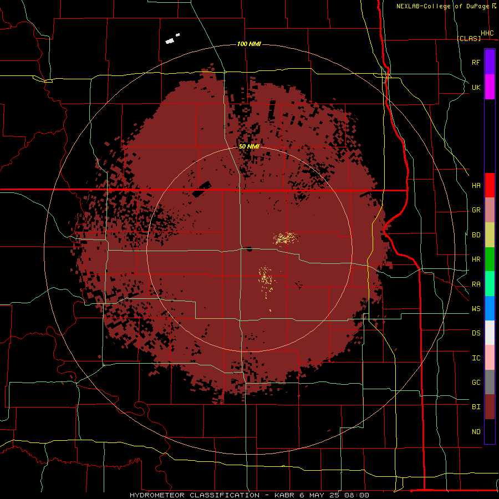Viewport: 499px width, 499px height.
Task: Click the "KABR" radar site identifier
Action: coord(284,495)
